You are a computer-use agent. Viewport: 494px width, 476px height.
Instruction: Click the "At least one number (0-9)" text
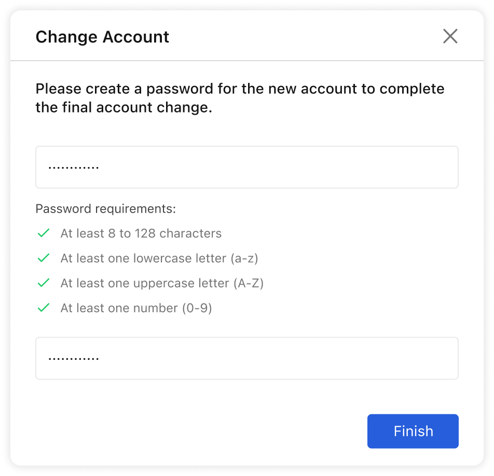coord(136,308)
